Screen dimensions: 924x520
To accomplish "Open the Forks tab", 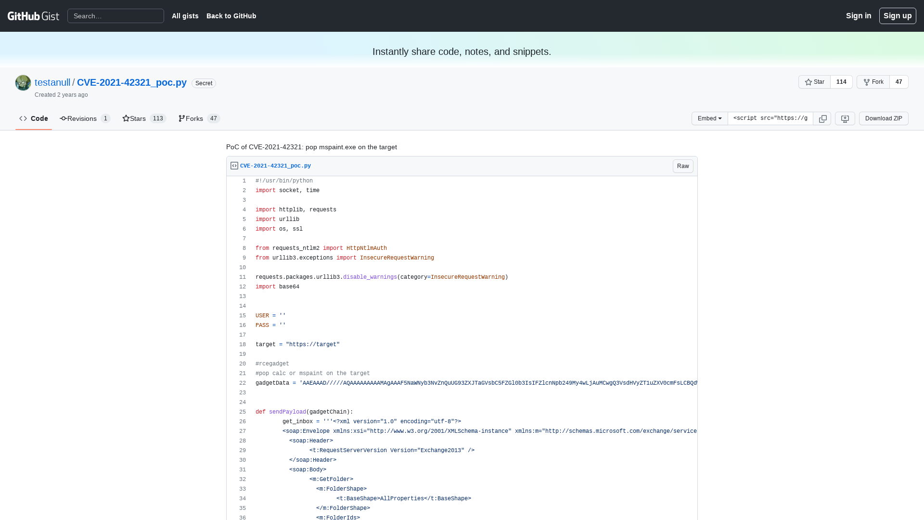I will tap(199, 118).
